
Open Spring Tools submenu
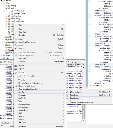click(40, 110)
